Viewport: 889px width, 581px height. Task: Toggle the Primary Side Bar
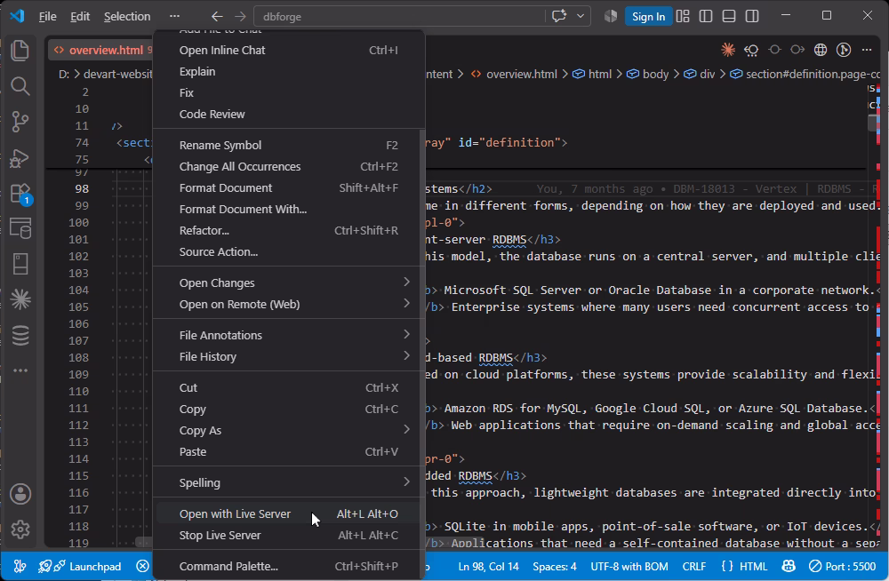point(706,16)
